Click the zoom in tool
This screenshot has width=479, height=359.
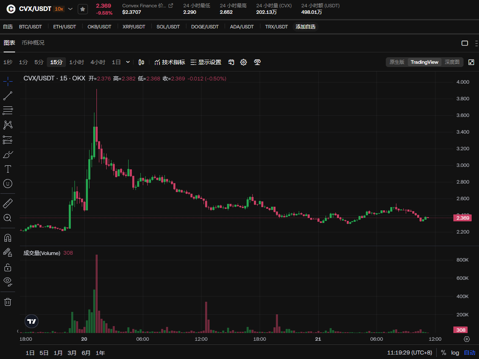(8, 218)
